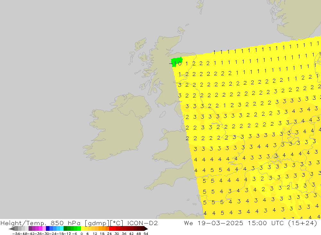Click the dark brown right arrow of color scale
Image resolution: width=321 pixels, height=235 pixels.
[146, 229]
